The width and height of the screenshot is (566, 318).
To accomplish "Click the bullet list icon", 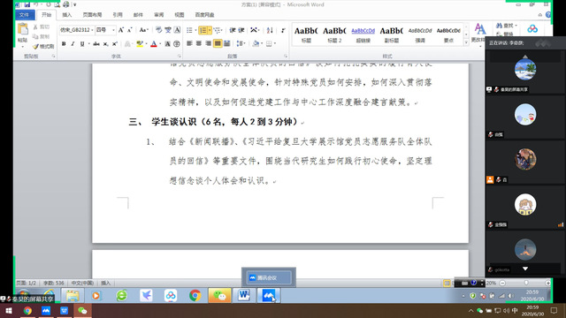I will [189, 30].
